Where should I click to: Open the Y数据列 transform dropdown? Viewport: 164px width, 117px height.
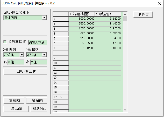click(x=45, y=55)
